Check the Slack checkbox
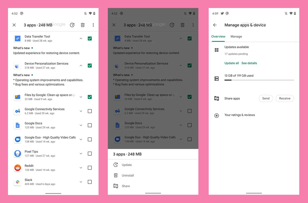This screenshot has width=308, height=203. coord(90,182)
